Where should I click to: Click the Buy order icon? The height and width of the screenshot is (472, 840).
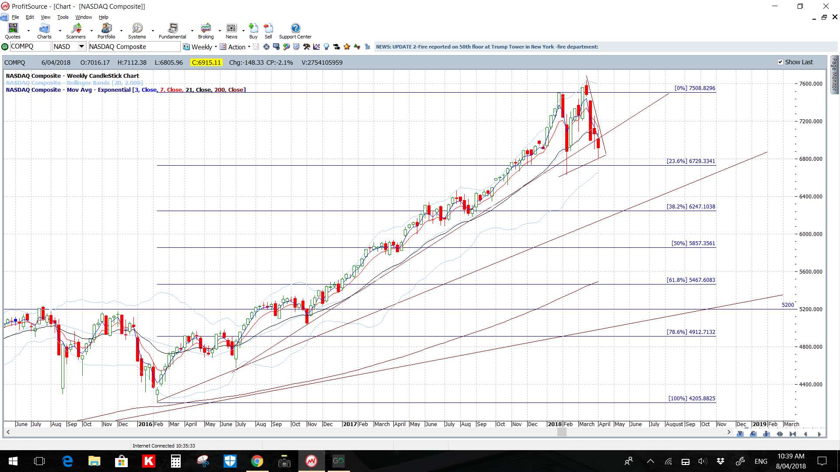click(253, 31)
